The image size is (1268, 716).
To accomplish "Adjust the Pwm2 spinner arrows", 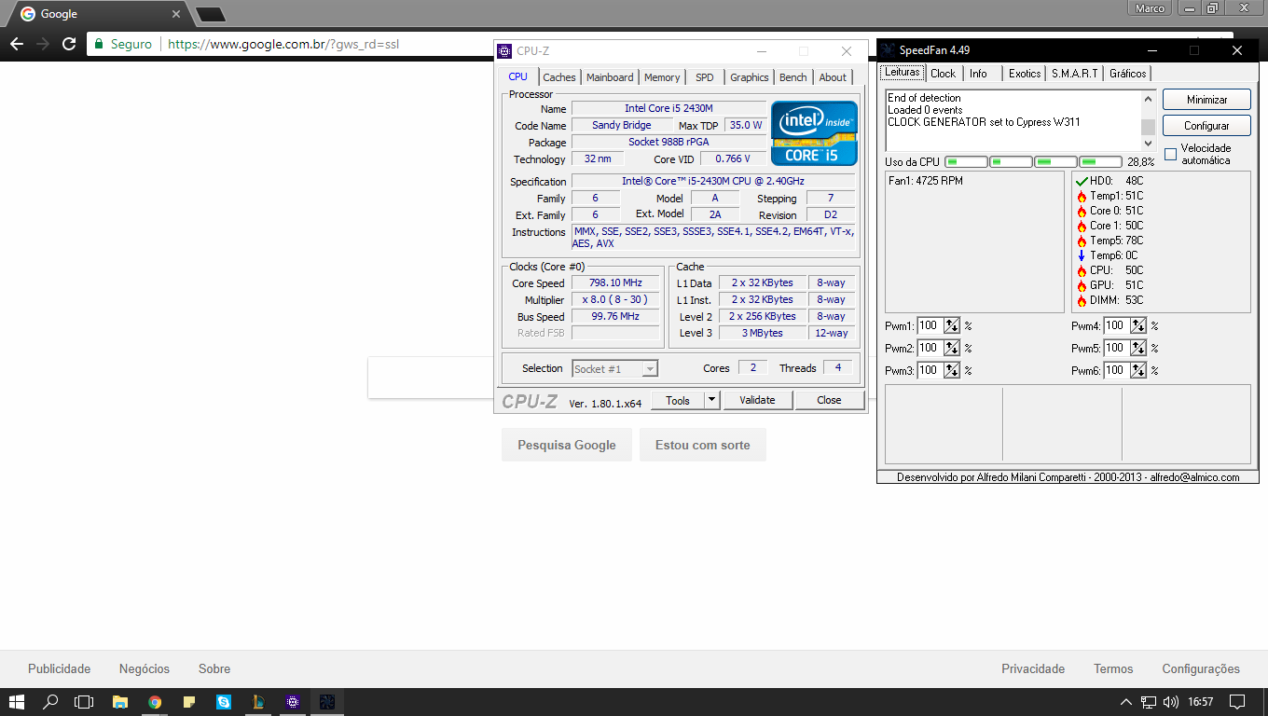I will coord(952,348).
